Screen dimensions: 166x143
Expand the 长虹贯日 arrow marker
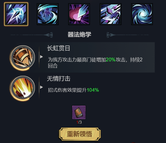[41, 57]
